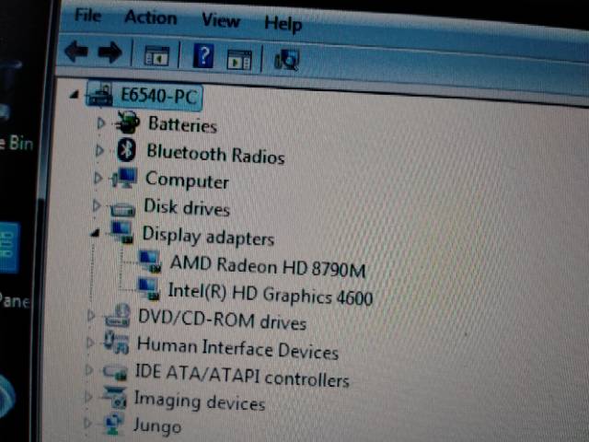Click the IDE ATA/ATAPI controllers icon
The width and height of the screenshot is (589, 442).
click(x=115, y=372)
